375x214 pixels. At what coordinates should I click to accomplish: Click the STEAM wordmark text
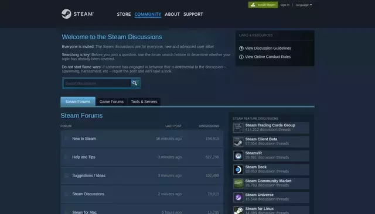coord(83,14)
